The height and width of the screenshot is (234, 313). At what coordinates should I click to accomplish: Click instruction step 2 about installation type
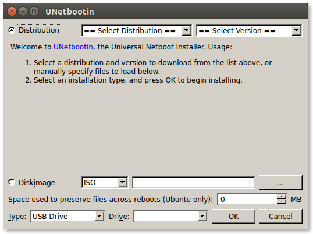click(x=134, y=80)
